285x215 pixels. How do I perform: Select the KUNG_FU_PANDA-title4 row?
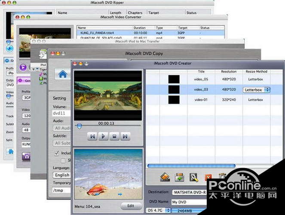point(151,33)
